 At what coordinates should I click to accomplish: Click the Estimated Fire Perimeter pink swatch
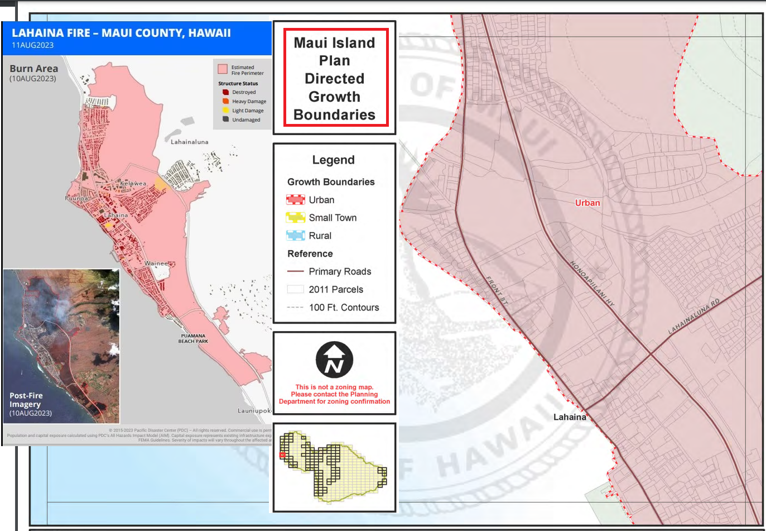point(223,69)
